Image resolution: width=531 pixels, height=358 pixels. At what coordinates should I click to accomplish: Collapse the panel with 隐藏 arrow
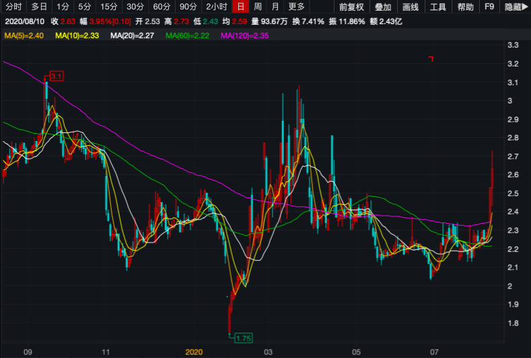pos(517,7)
